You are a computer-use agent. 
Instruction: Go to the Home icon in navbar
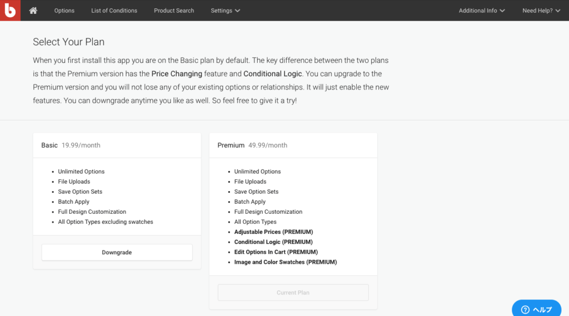pyautogui.click(x=33, y=11)
